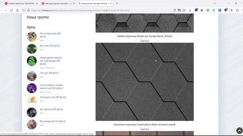Click the Арт грин round thumbnail
This screenshot has height=136, width=243.
point(32,49)
